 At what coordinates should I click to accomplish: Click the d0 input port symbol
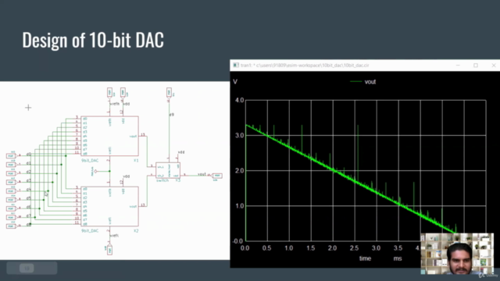(11, 156)
